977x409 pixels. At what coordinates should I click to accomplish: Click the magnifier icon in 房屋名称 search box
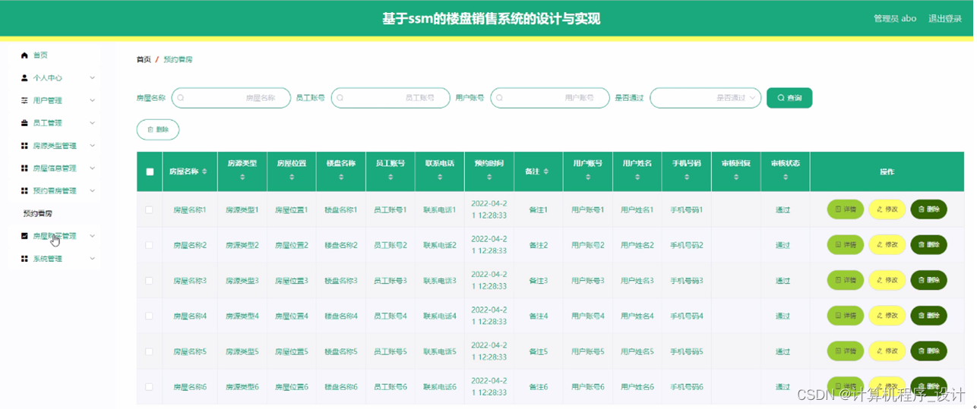[x=181, y=98]
